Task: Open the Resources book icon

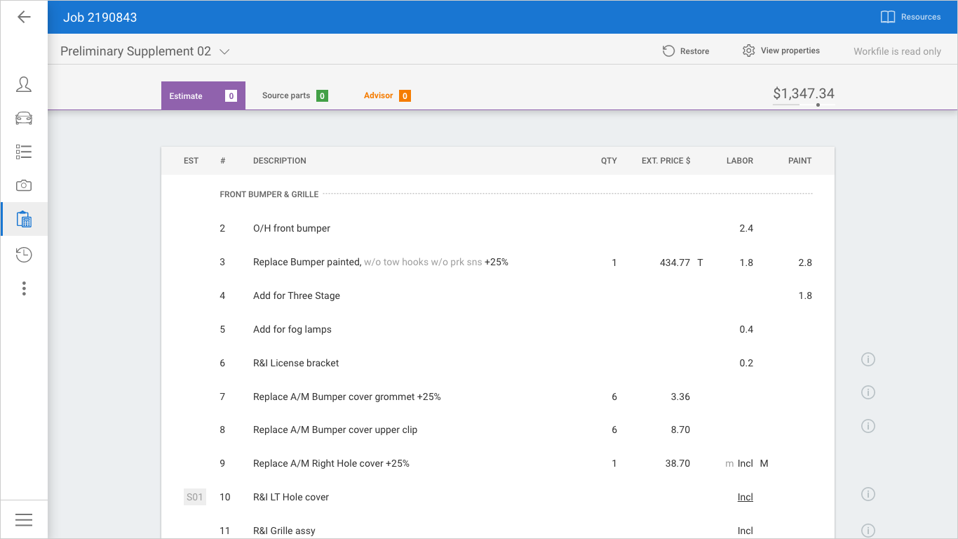Action: [888, 17]
